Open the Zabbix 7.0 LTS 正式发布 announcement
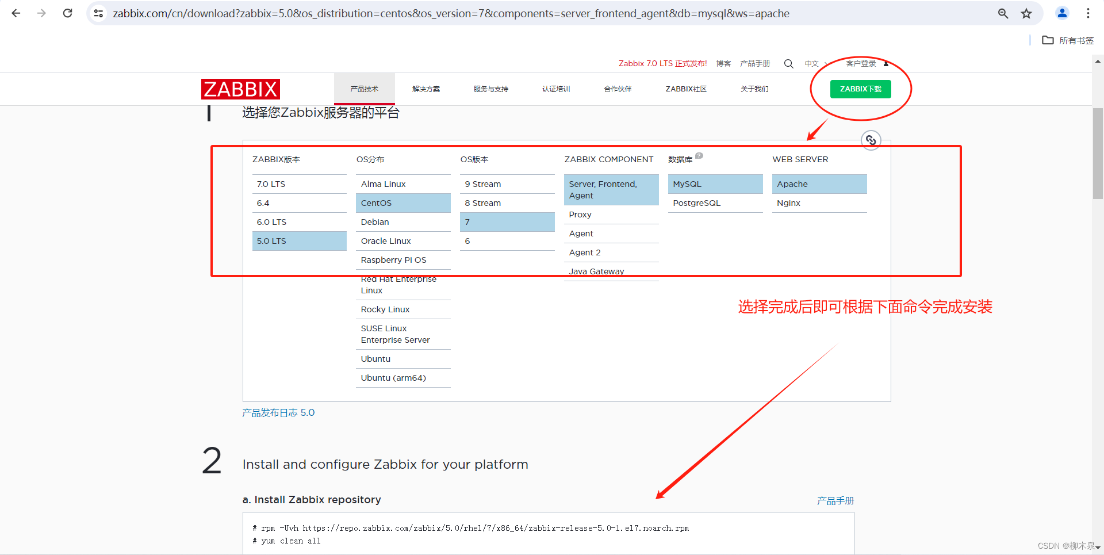The height and width of the screenshot is (555, 1104). [663, 63]
